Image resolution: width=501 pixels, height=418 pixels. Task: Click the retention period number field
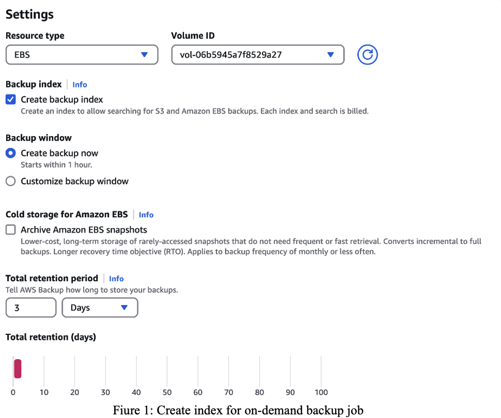coord(31,308)
